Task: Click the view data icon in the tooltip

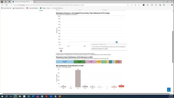Action: coord(104,44)
